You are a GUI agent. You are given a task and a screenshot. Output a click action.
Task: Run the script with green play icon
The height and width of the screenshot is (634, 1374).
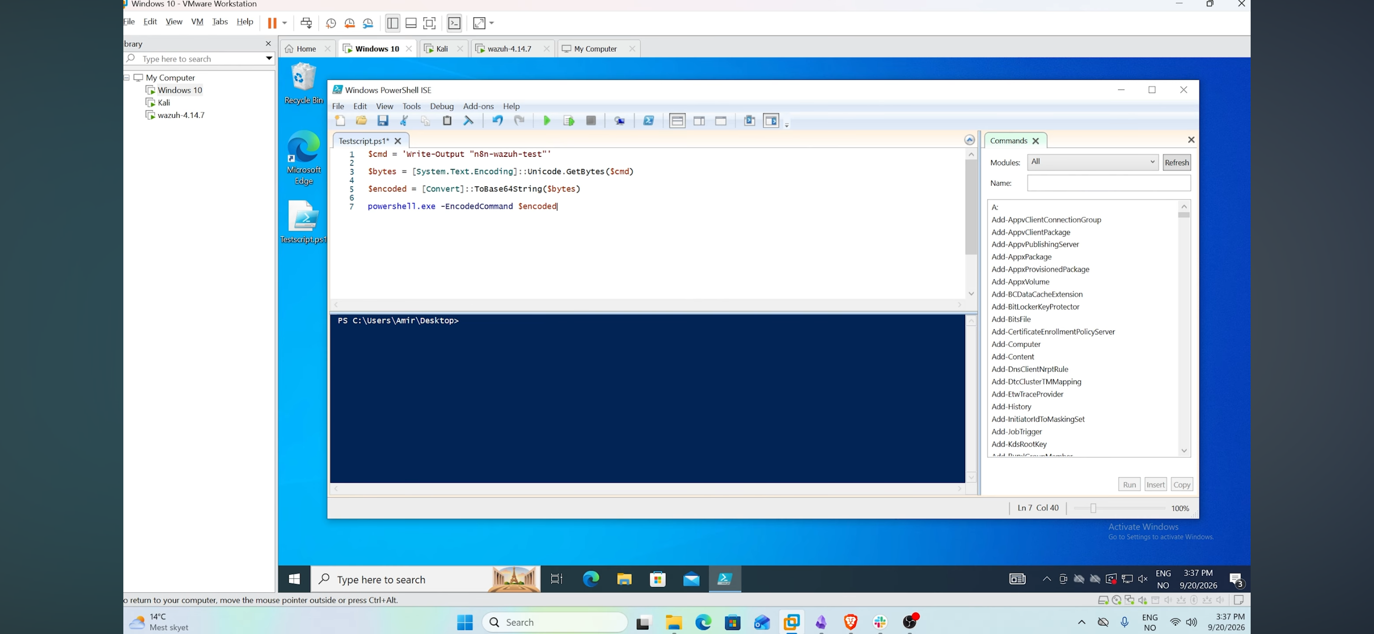point(547,120)
